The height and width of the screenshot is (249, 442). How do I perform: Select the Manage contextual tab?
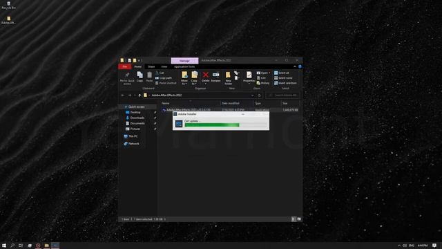point(184,61)
